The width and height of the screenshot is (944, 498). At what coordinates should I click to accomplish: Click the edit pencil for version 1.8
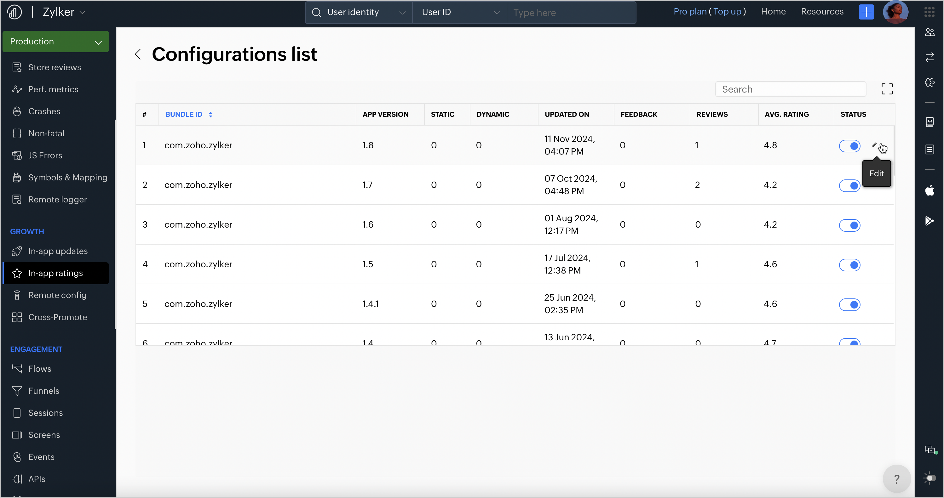click(x=874, y=145)
